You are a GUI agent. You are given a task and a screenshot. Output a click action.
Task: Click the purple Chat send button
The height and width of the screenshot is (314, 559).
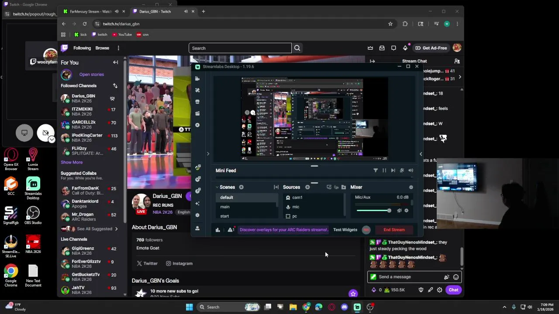click(x=453, y=290)
